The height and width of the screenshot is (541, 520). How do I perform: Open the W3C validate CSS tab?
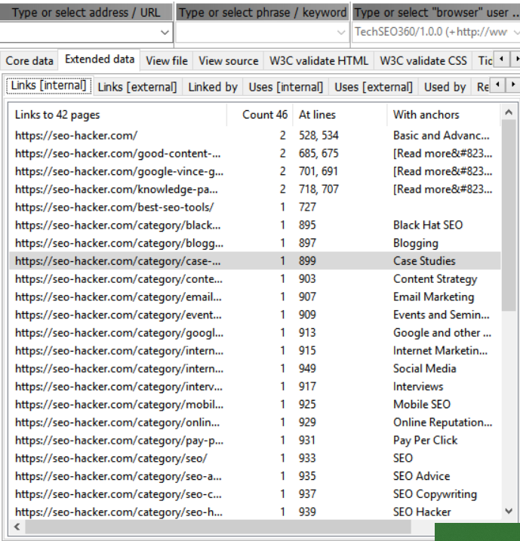pos(423,60)
